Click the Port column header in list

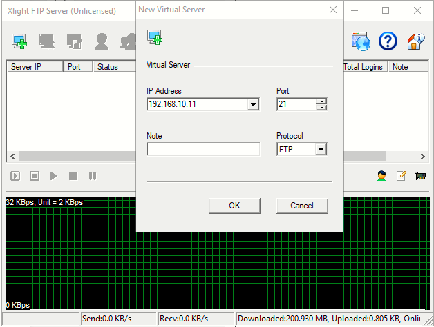tap(78, 67)
